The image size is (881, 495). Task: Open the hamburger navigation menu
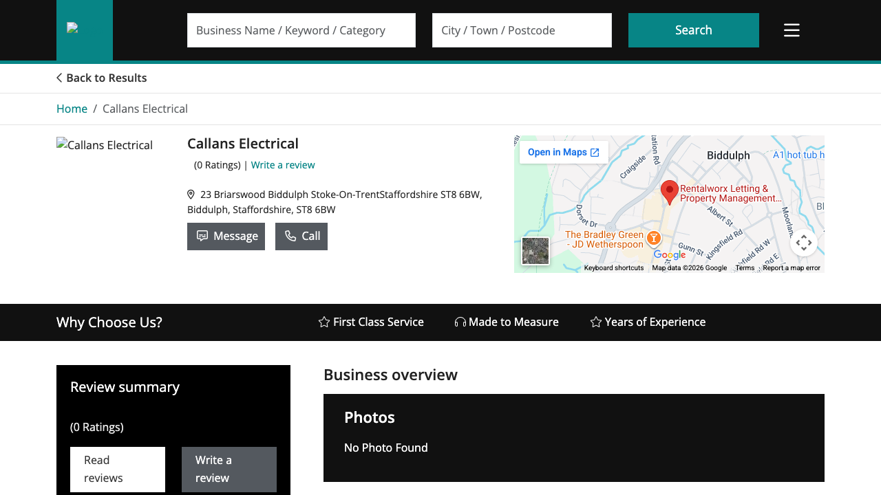(x=791, y=30)
